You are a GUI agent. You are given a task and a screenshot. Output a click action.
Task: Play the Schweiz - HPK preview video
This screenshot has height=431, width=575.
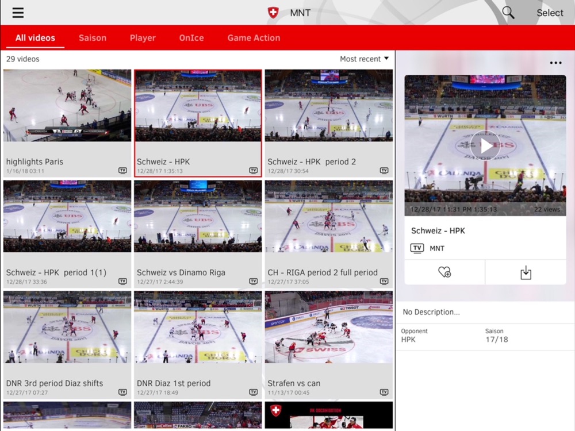click(x=485, y=145)
